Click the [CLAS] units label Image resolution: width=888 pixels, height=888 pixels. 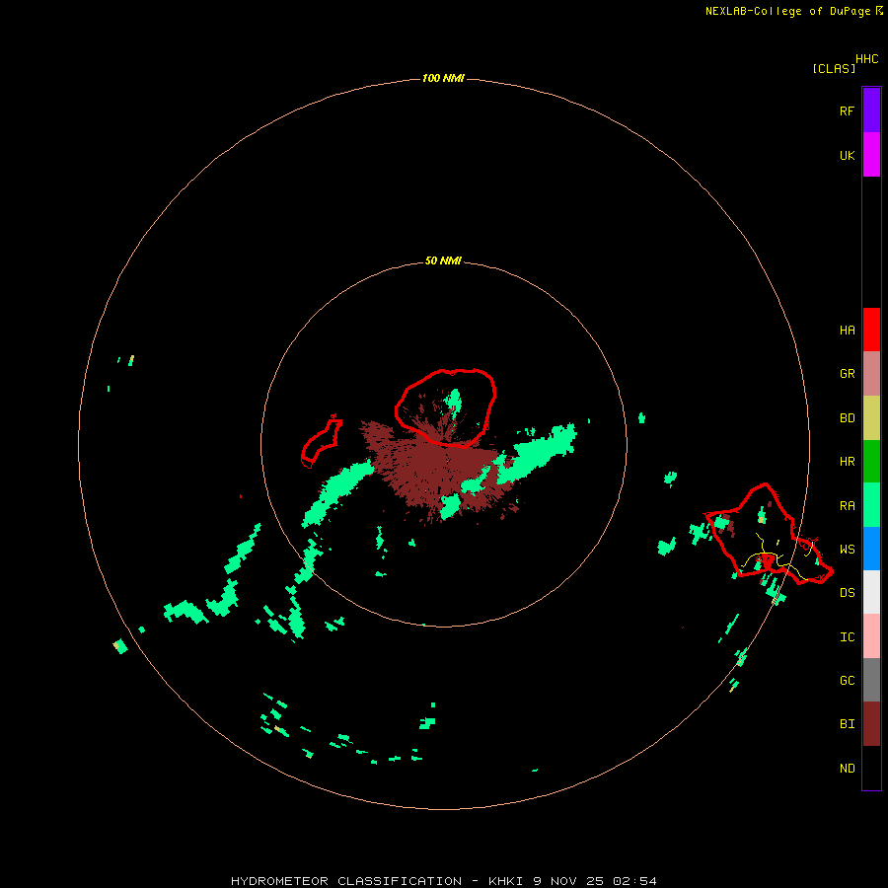pos(834,69)
